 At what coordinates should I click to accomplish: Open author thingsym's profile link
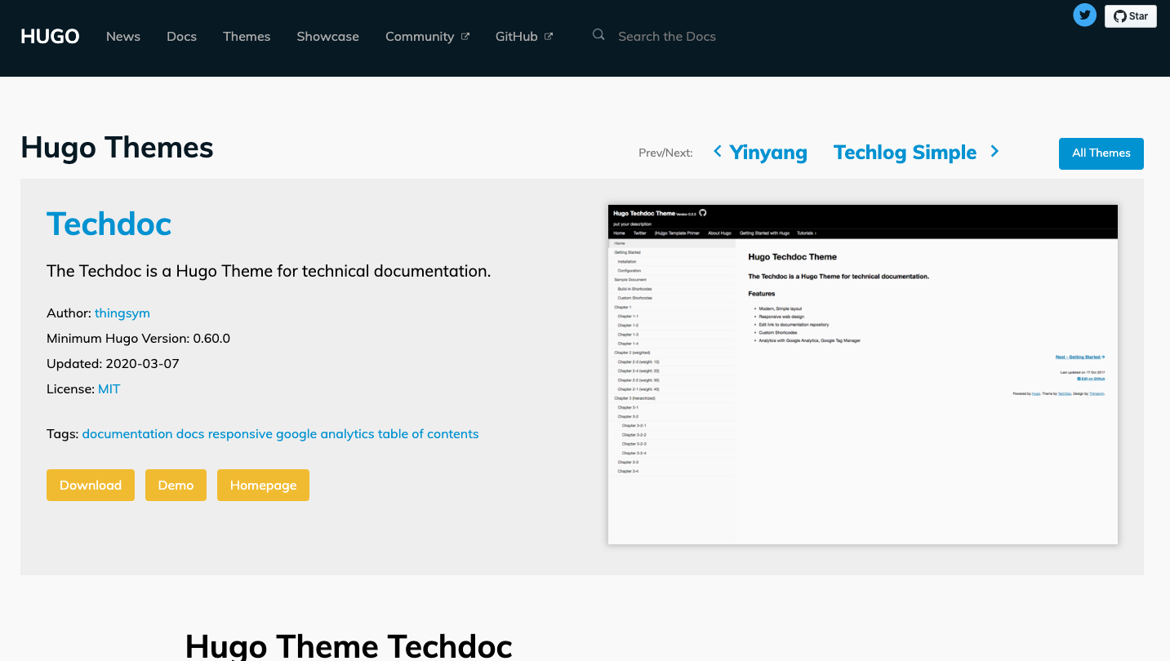[122, 313]
